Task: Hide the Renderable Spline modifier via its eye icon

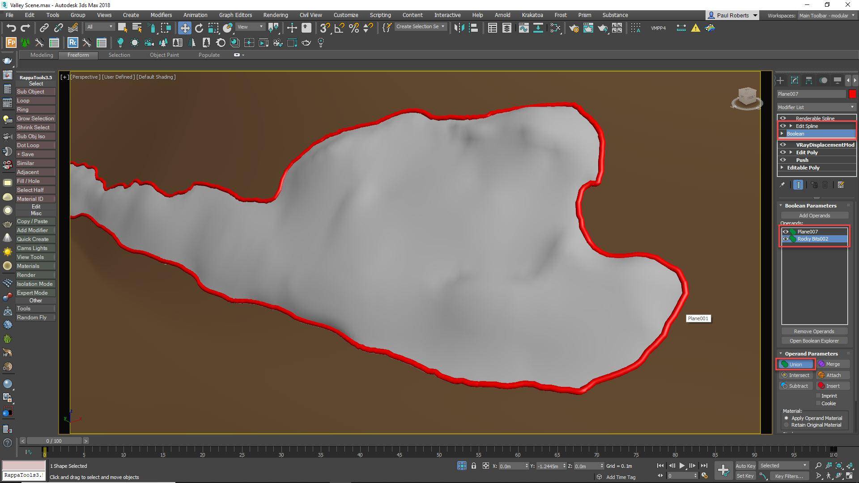Action: click(783, 118)
